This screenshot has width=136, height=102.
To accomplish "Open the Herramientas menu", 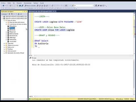I will 27,3.
